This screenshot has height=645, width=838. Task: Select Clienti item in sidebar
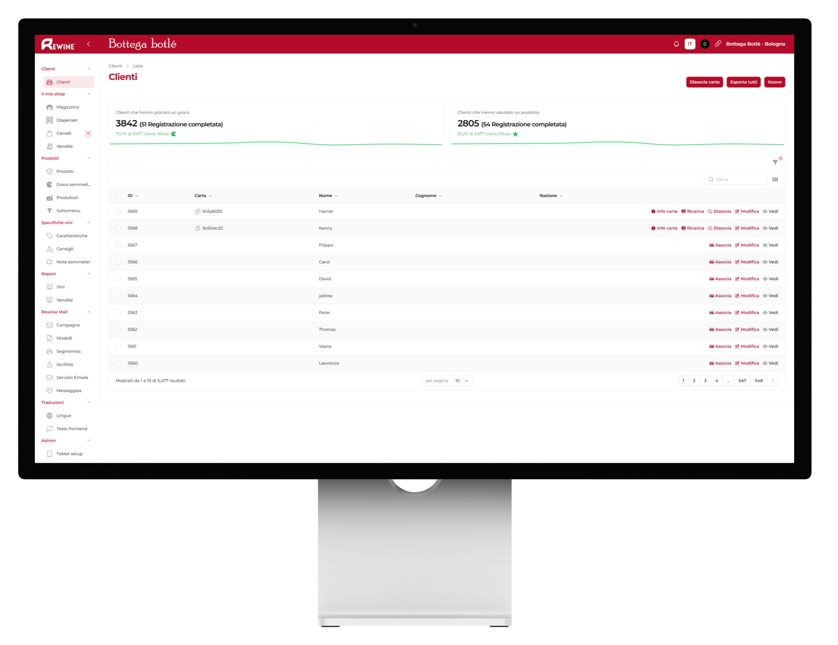tap(68, 82)
